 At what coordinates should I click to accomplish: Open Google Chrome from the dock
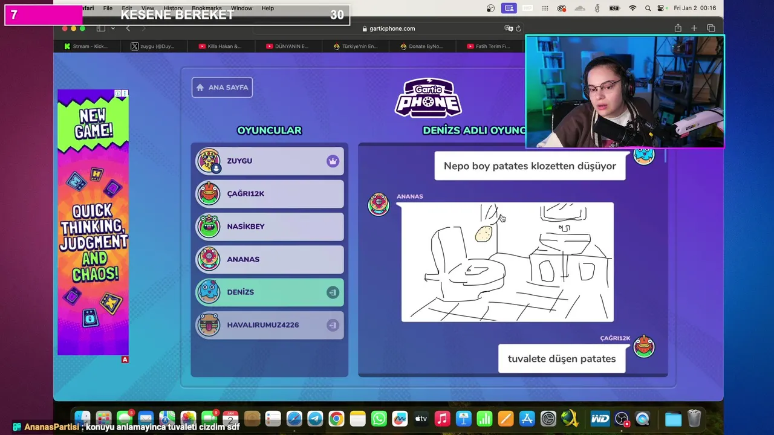pyautogui.click(x=336, y=419)
